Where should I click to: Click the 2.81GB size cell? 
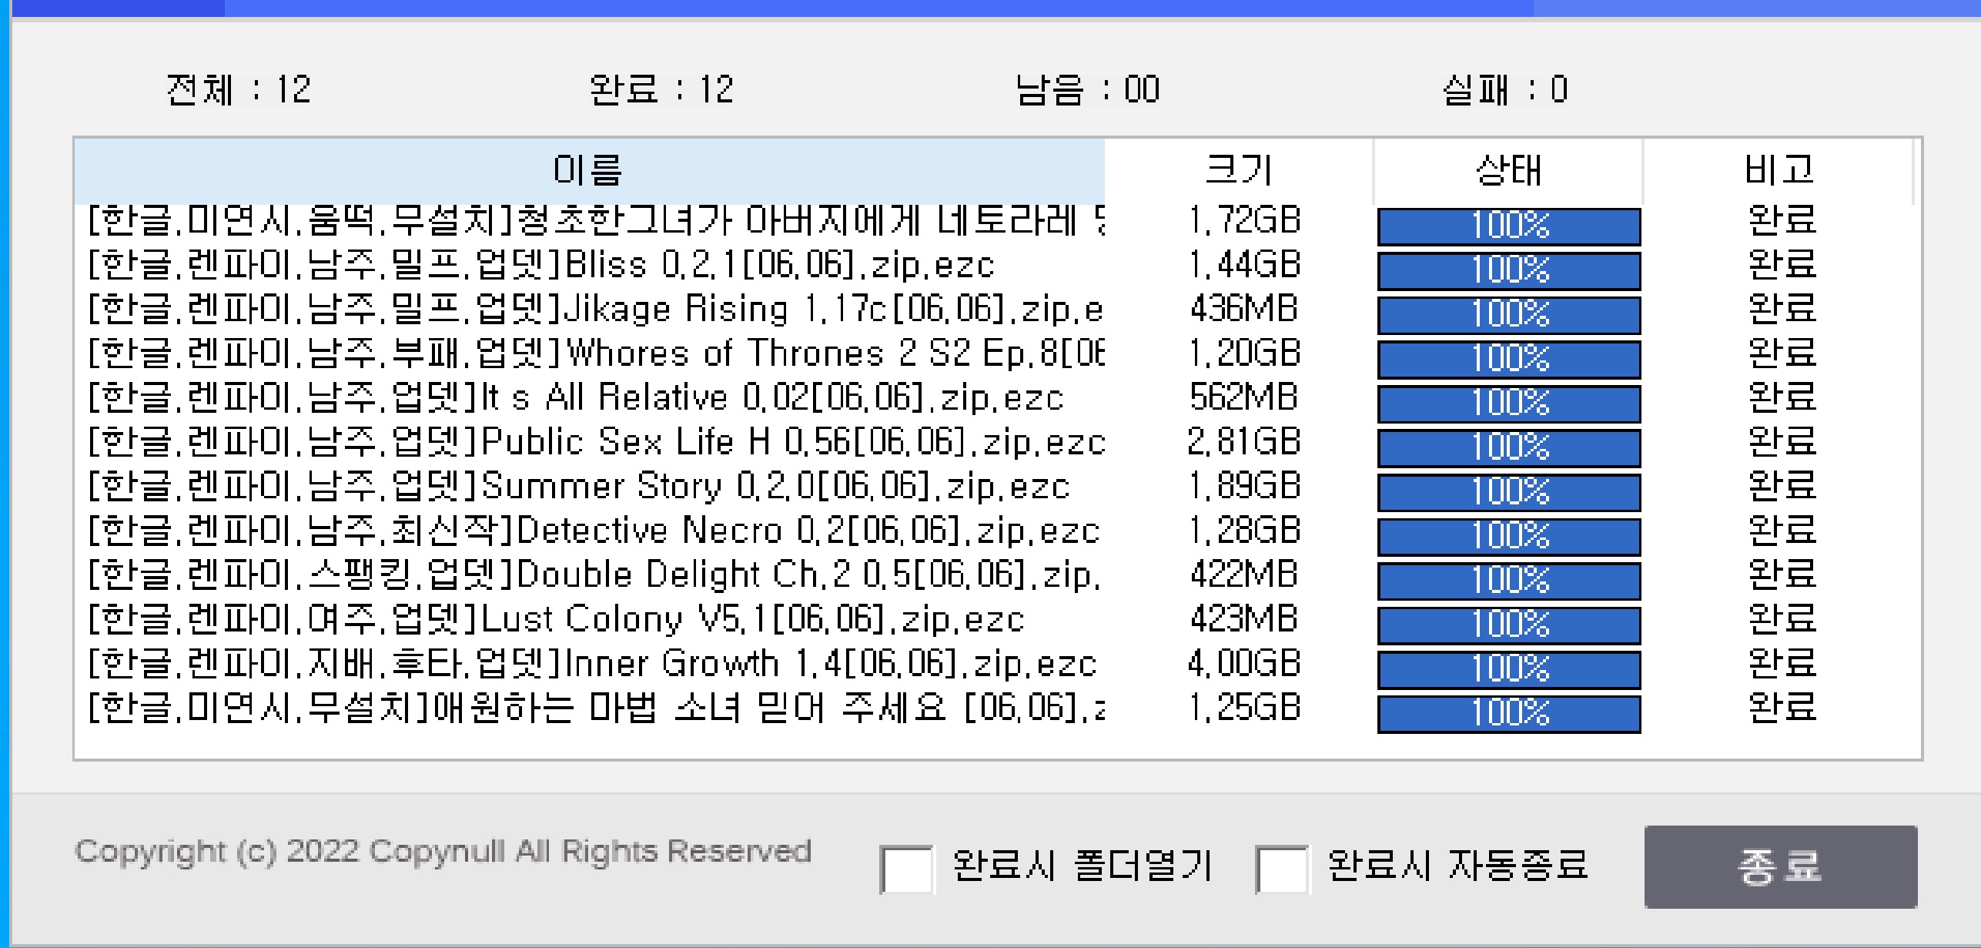1243,442
